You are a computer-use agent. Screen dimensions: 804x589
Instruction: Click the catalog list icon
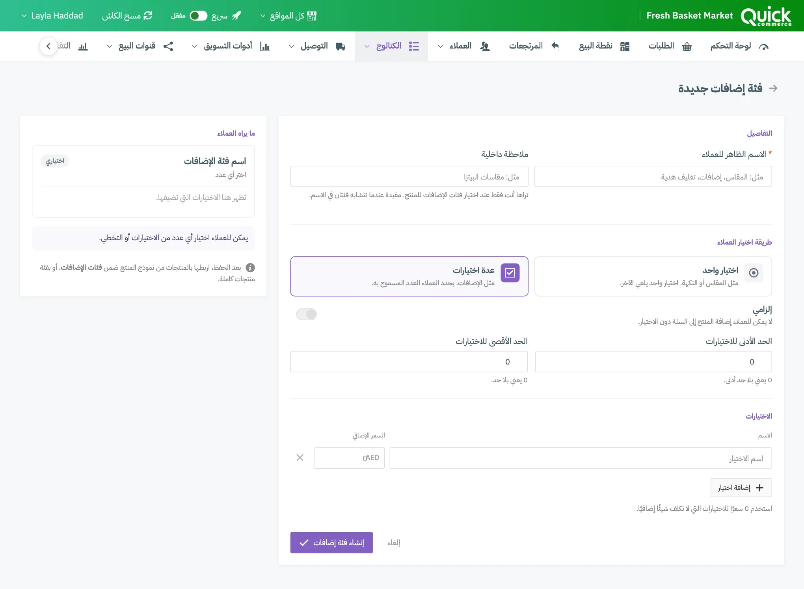click(x=414, y=47)
